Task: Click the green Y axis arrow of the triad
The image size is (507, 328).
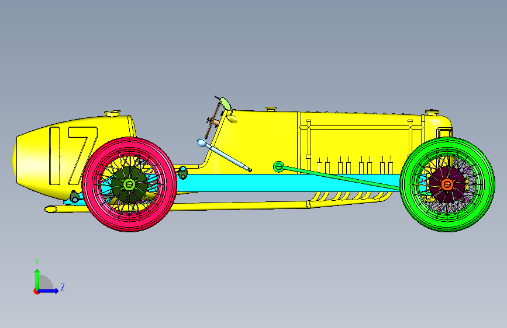Action: (37, 279)
